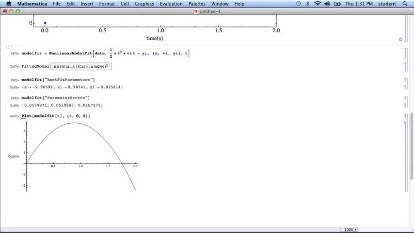Open the Evaluation menu
The height and width of the screenshot is (233, 414).
click(x=171, y=4)
